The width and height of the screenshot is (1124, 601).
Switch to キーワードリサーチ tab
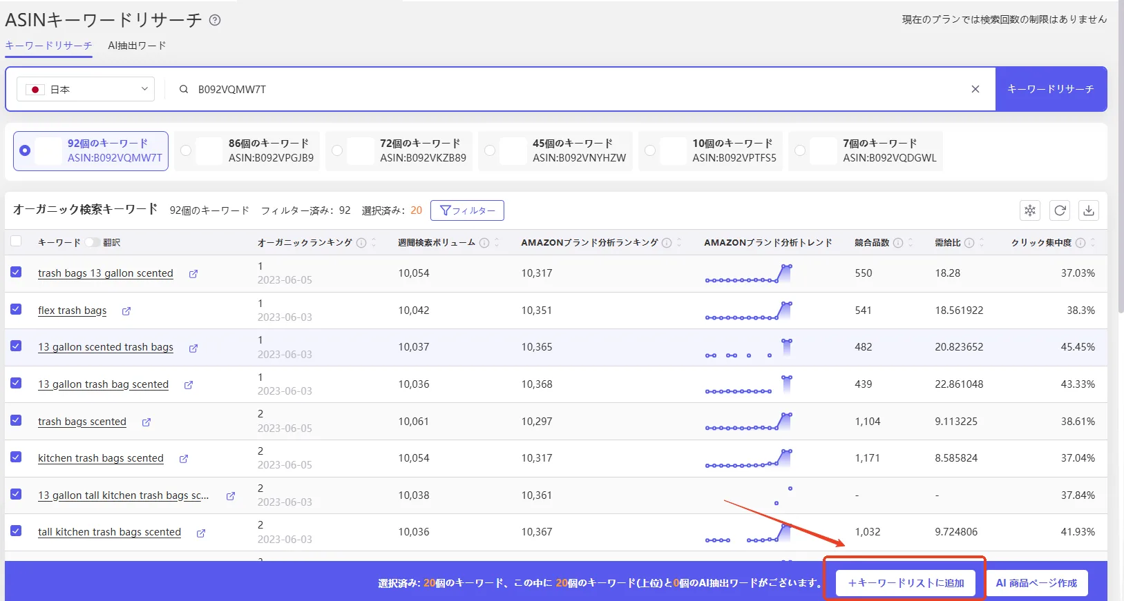pyautogui.click(x=48, y=46)
